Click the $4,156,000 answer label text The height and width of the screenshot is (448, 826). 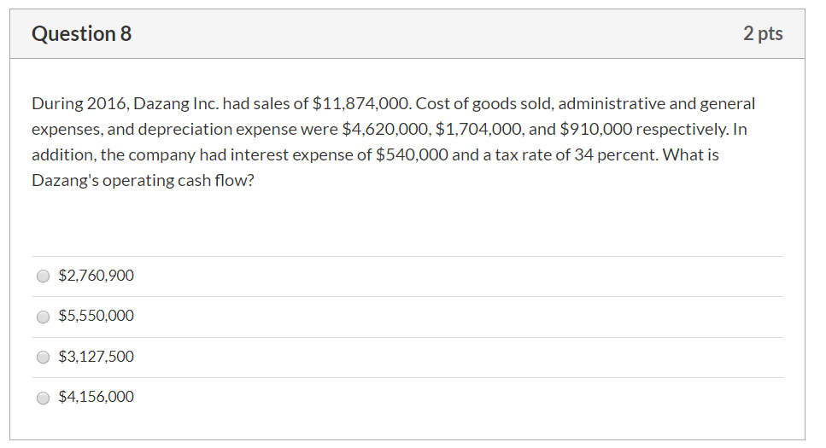[x=96, y=397]
